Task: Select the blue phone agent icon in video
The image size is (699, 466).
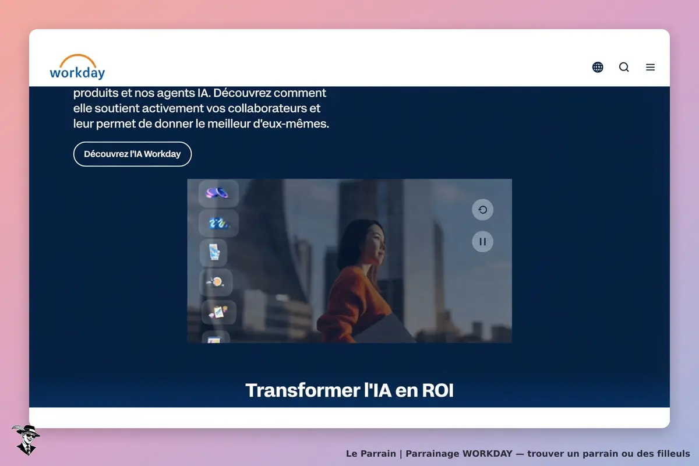Action: point(214,253)
